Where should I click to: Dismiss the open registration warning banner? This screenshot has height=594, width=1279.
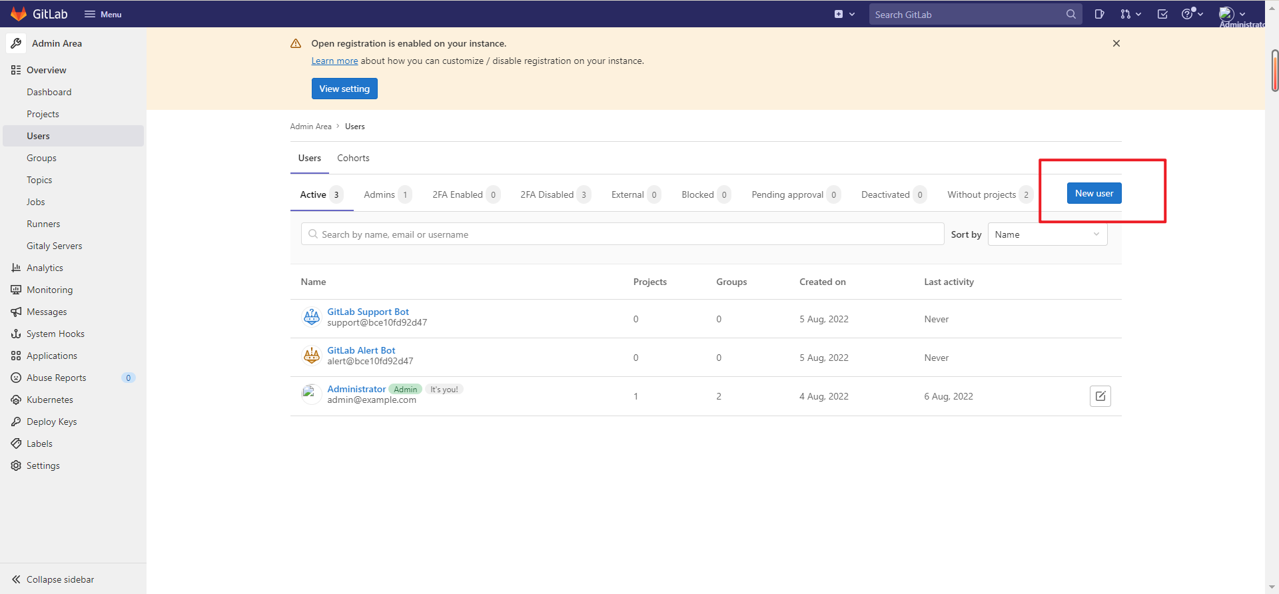(x=1116, y=43)
